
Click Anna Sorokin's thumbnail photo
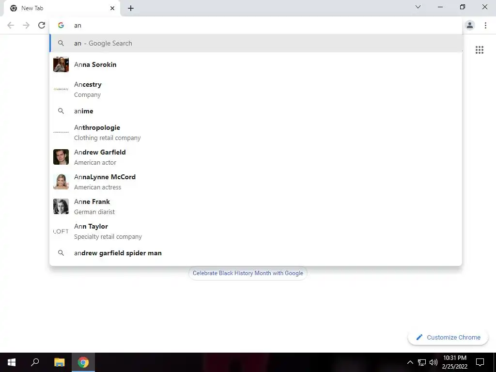click(61, 64)
